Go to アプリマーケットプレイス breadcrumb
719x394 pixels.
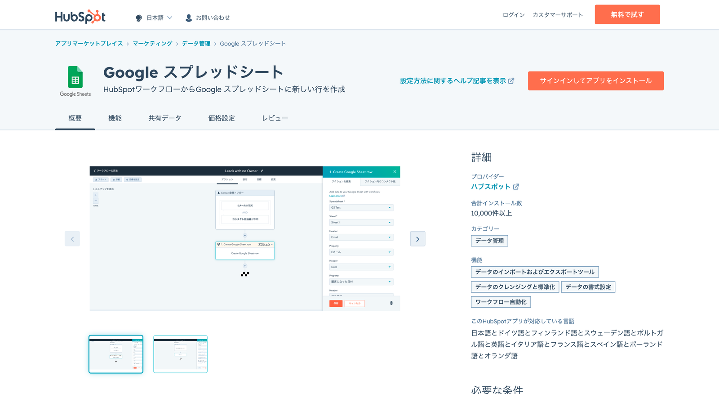pyautogui.click(x=89, y=44)
